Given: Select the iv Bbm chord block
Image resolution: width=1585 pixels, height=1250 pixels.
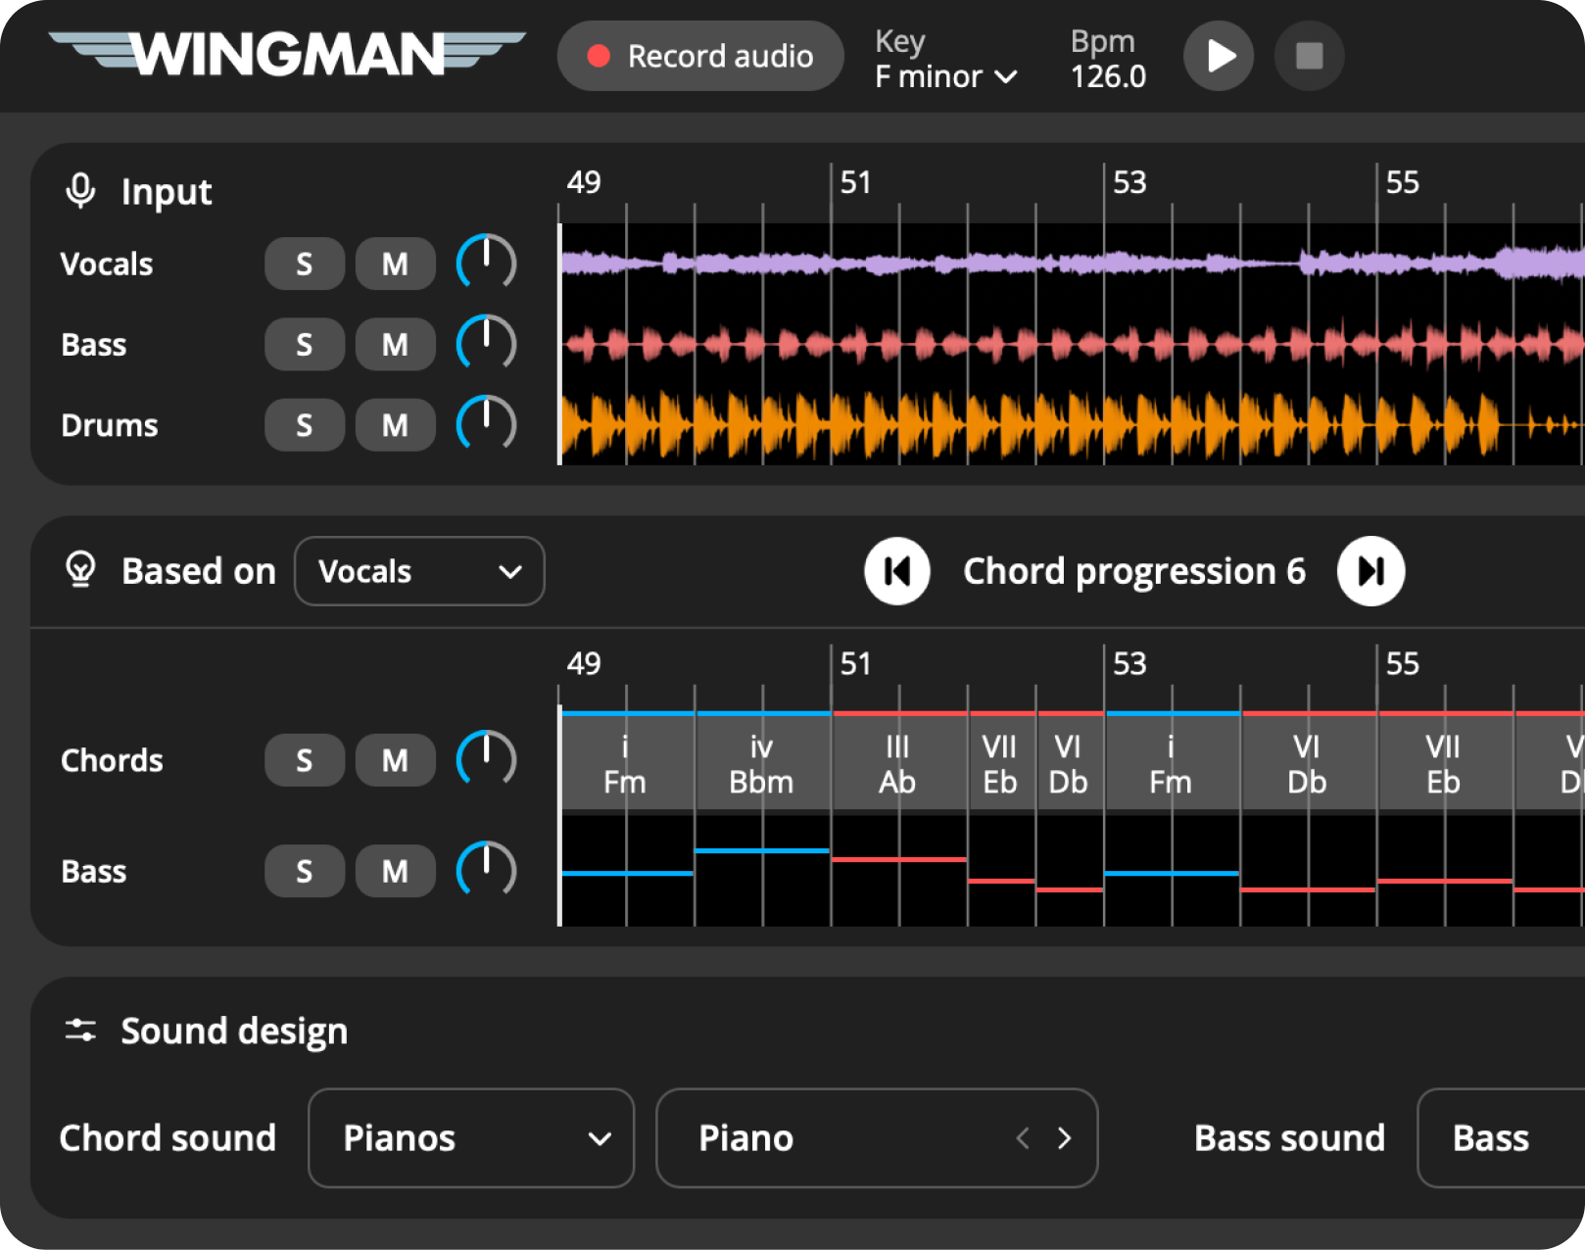Looking at the screenshot, I should 762,764.
